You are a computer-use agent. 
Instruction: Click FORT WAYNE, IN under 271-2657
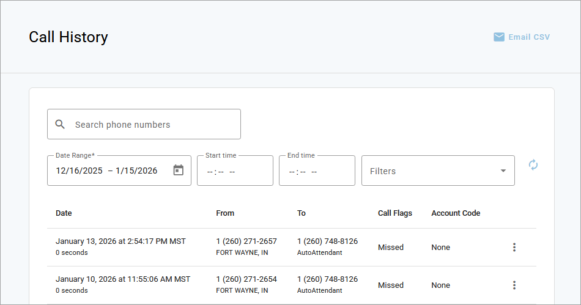[242, 253]
